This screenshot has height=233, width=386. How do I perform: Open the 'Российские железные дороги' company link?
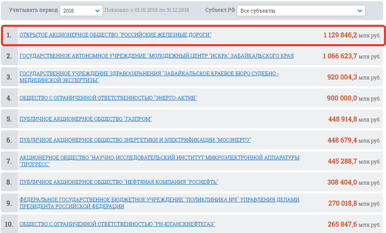point(116,35)
